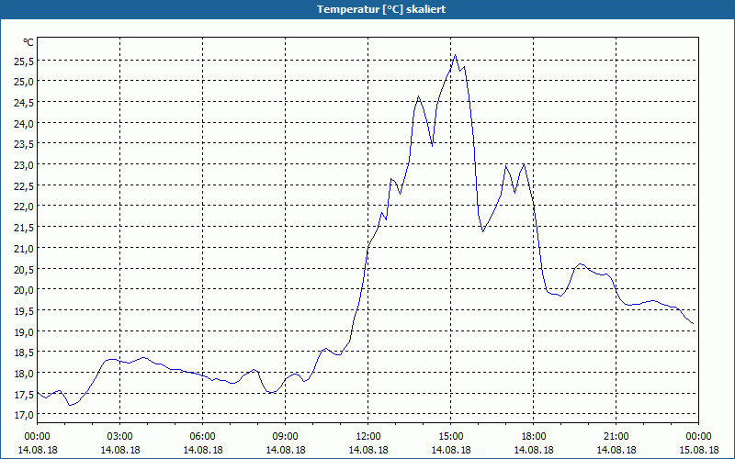Select the 21,5 y-axis label
The height and width of the screenshot is (459, 735).
24,228
